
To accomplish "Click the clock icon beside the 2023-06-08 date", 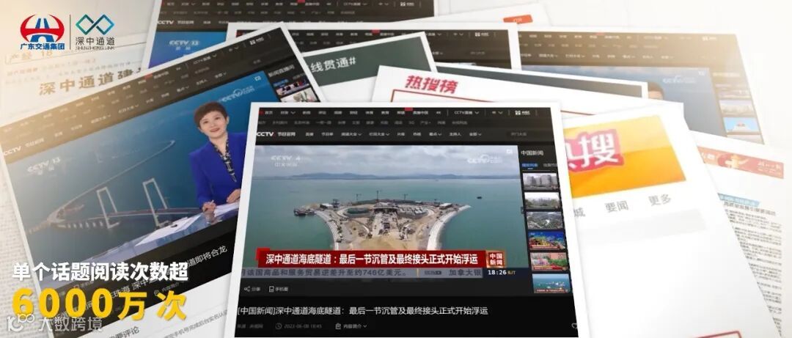I will click(279, 326).
